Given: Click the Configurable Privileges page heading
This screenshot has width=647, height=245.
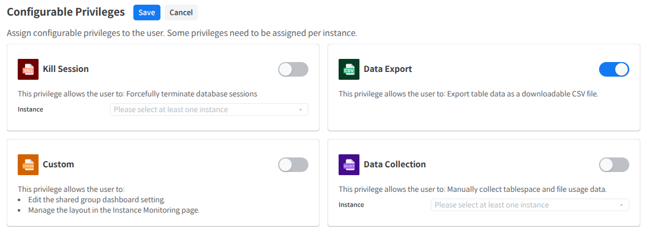Looking at the screenshot, I should point(66,12).
